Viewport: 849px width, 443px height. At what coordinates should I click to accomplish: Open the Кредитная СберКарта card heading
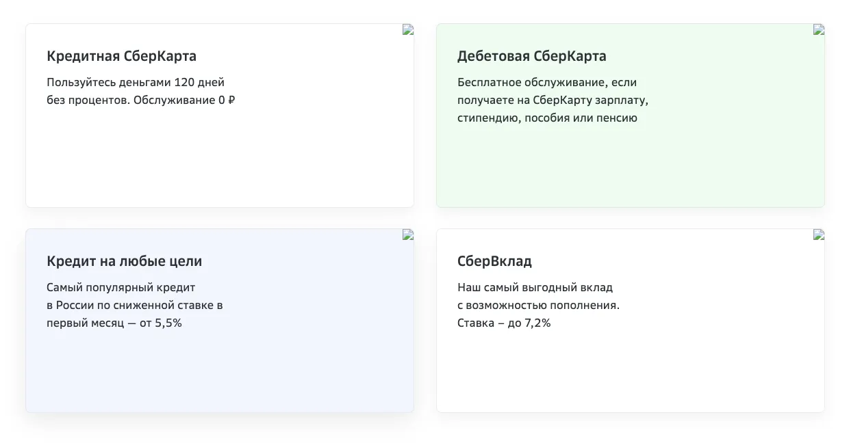point(121,56)
